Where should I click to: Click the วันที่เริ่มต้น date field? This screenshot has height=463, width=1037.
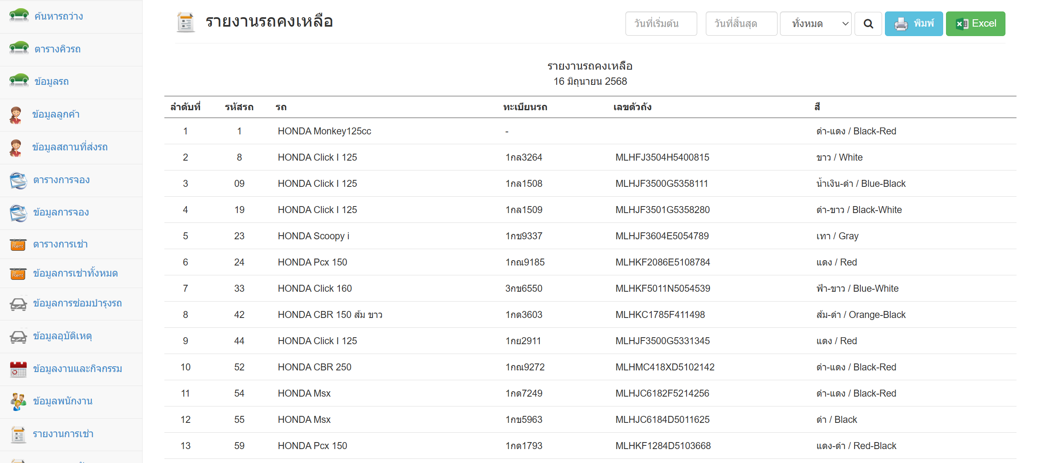661,24
